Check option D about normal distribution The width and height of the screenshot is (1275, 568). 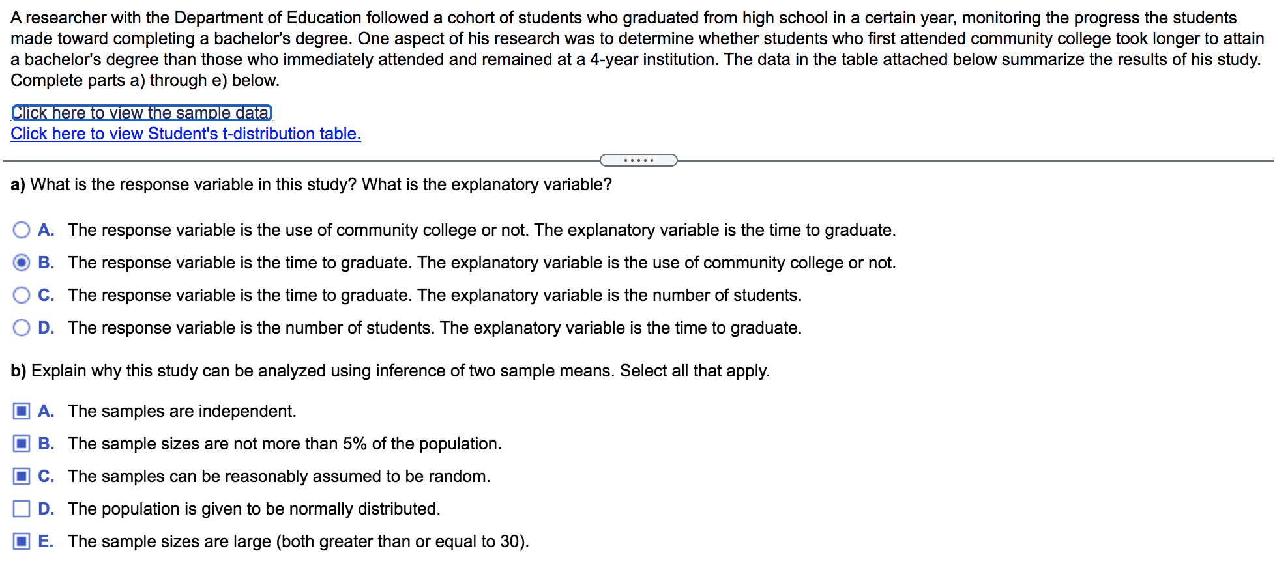click(x=22, y=508)
